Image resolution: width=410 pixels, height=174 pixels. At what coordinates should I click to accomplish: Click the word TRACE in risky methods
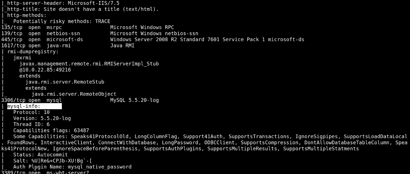coord(103,21)
